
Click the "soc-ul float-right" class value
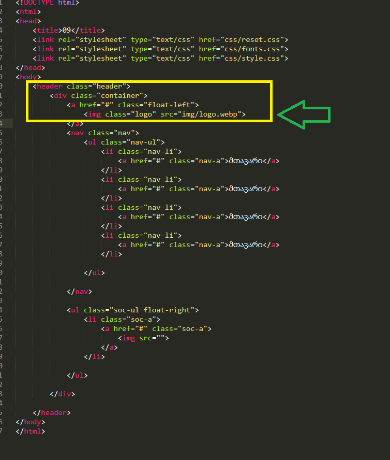click(x=152, y=310)
